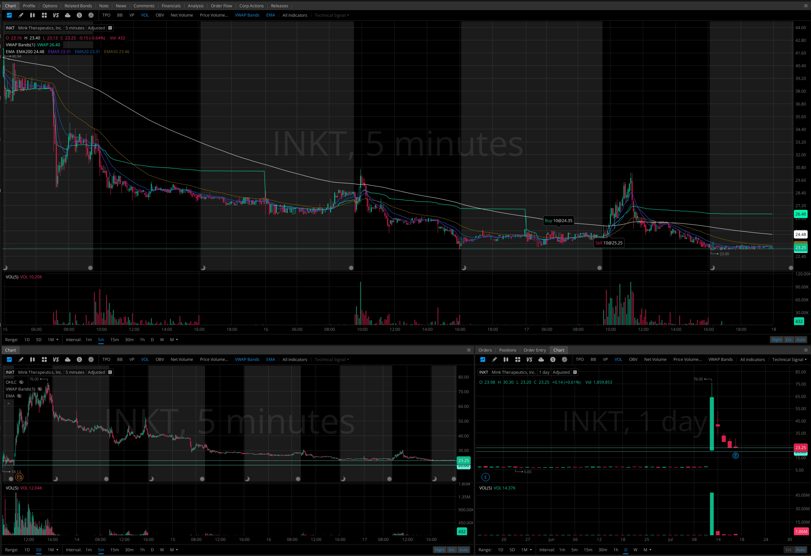Switch to the Order Flow tab
811x556 pixels.
click(x=221, y=5)
